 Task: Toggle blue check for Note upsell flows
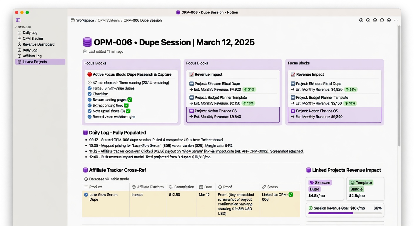(x=90, y=111)
